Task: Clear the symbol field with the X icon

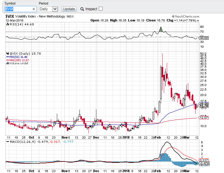Action: pos(34,9)
